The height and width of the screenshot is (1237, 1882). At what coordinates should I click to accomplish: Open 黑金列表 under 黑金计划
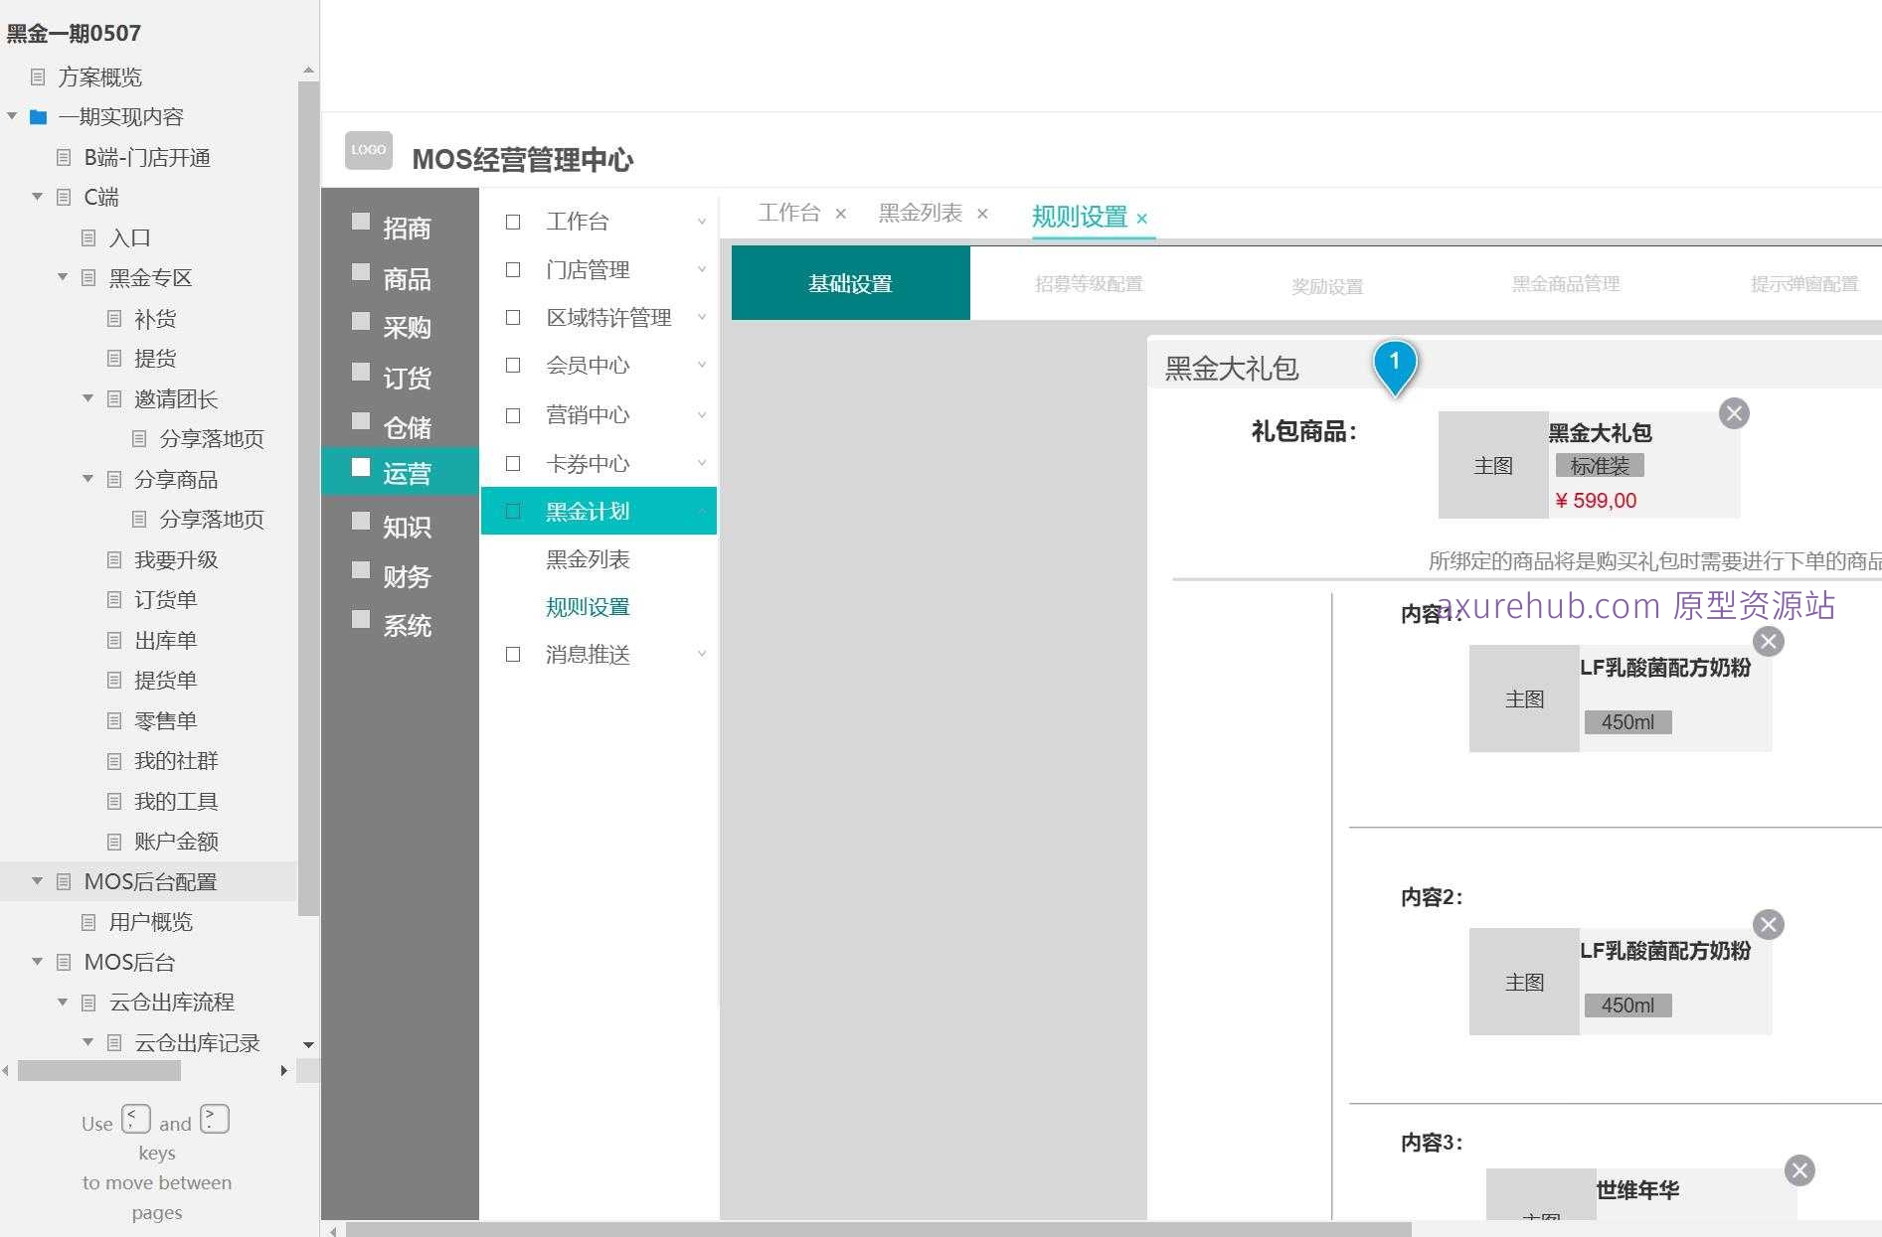coord(587,558)
